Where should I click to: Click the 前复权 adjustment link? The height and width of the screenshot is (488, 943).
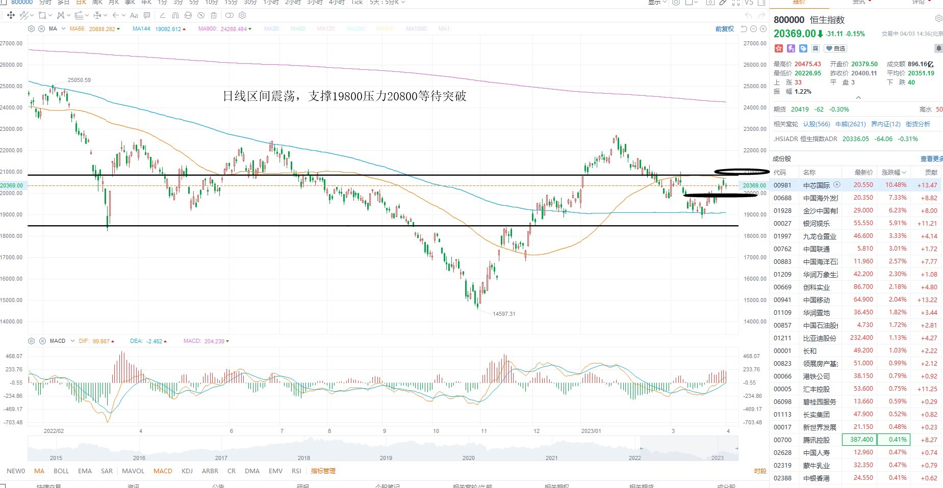coord(724,29)
